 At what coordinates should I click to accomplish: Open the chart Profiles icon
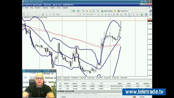[x=78, y=11]
